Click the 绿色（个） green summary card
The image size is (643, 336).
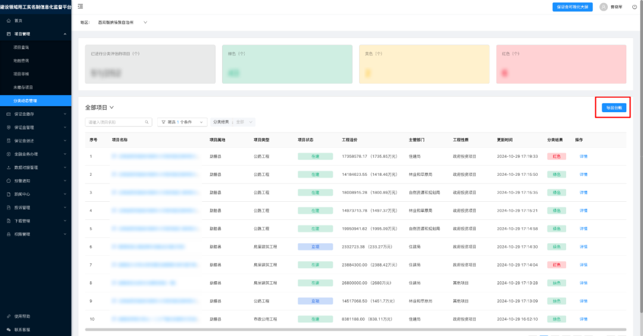287,64
